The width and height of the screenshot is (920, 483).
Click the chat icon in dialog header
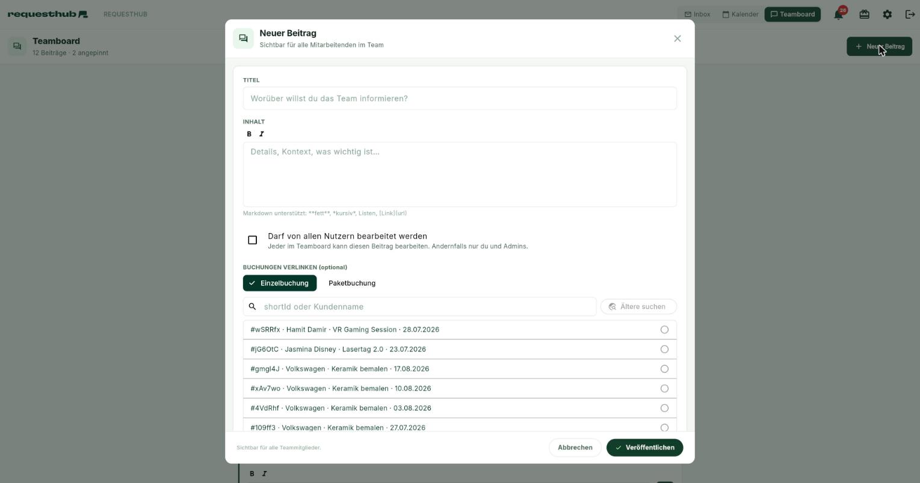click(243, 38)
